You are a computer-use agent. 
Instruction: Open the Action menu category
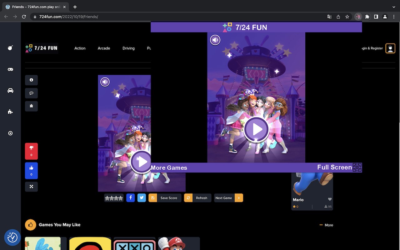pyautogui.click(x=80, y=48)
